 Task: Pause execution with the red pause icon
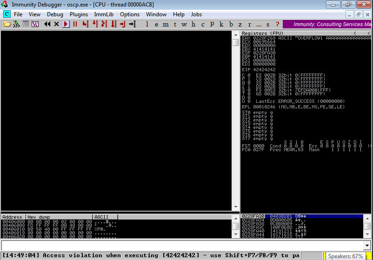pyautogui.click(x=75, y=24)
